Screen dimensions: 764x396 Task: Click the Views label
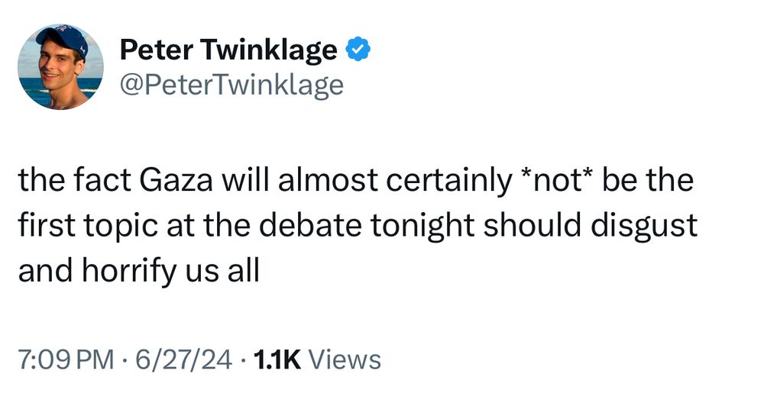click(x=347, y=358)
